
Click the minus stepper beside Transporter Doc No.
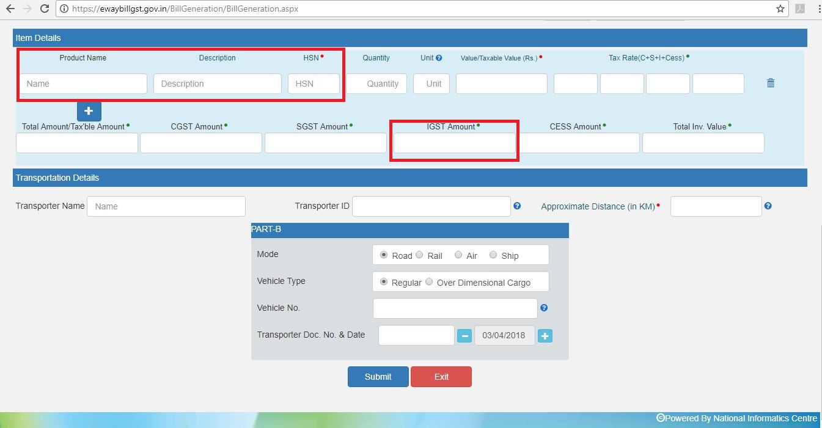[464, 335]
